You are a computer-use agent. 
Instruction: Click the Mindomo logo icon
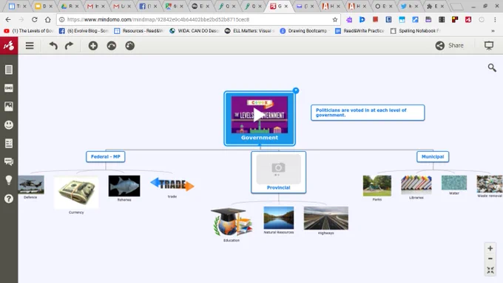(x=9, y=46)
